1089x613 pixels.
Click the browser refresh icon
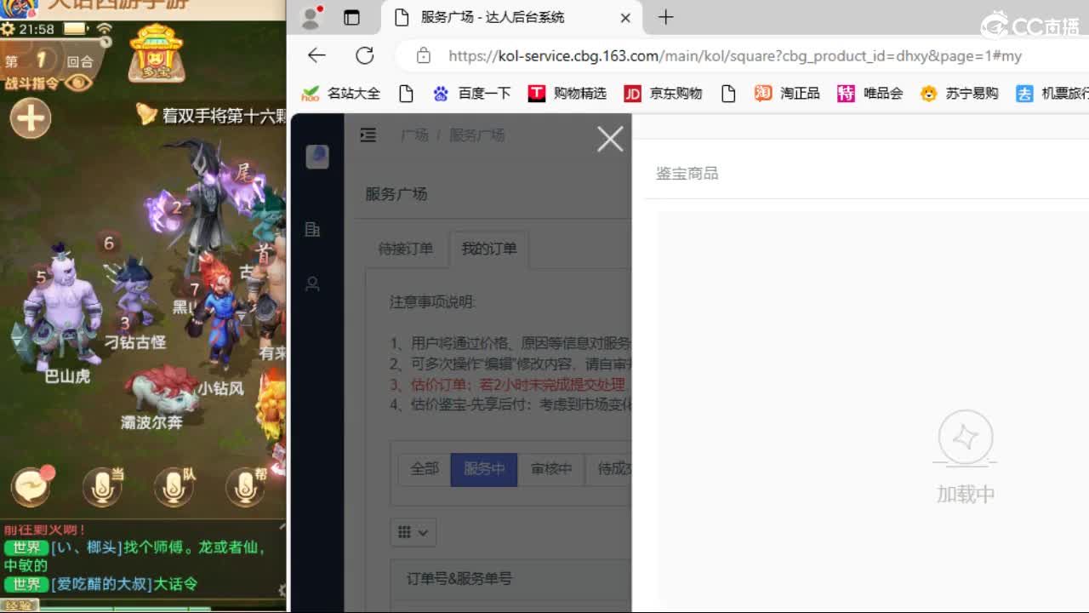click(x=365, y=55)
